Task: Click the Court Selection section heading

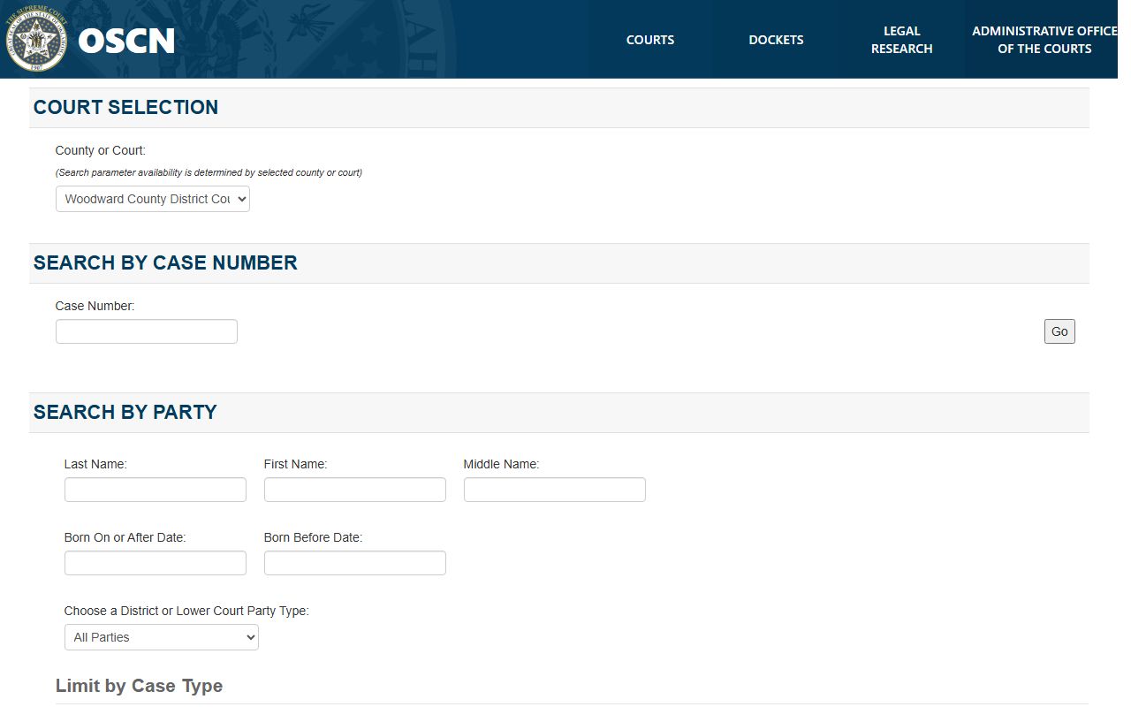Action: 125,107
